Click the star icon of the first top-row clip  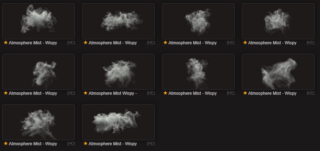point(6,43)
